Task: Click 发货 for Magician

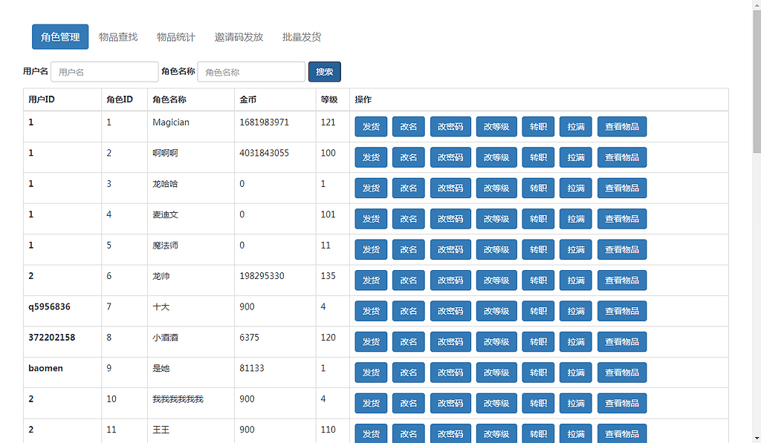Action: coord(371,127)
